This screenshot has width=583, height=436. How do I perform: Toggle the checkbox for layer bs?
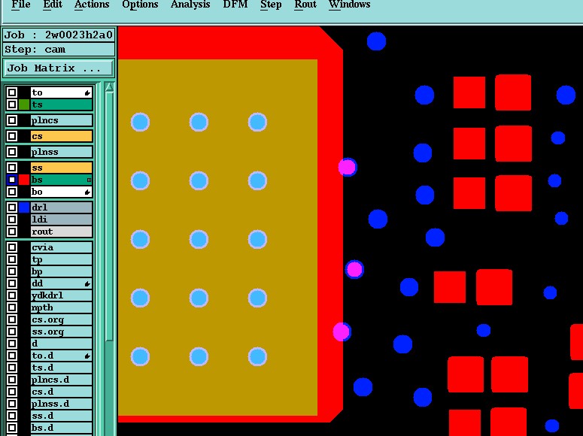tap(12, 180)
